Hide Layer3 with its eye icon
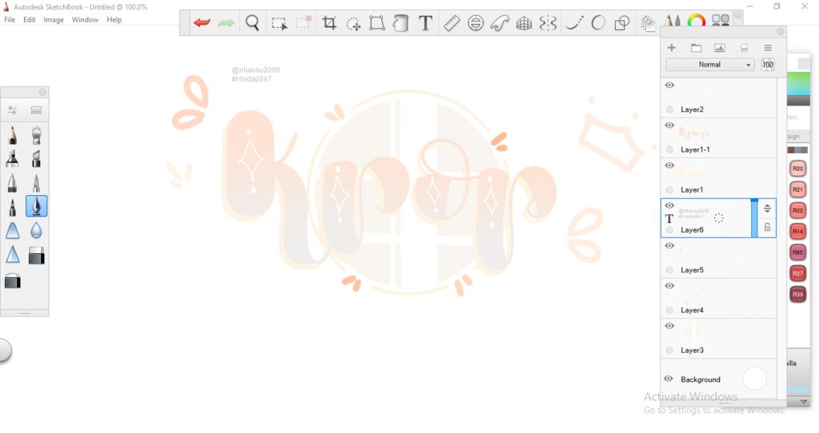The image size is (819, 433). [x=669, y=326]
